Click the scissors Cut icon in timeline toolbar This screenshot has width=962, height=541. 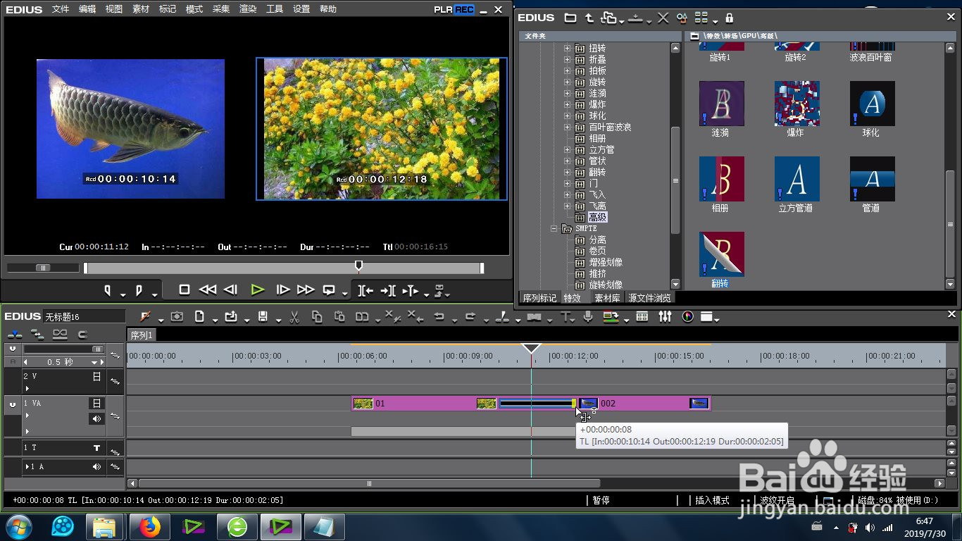295,317
